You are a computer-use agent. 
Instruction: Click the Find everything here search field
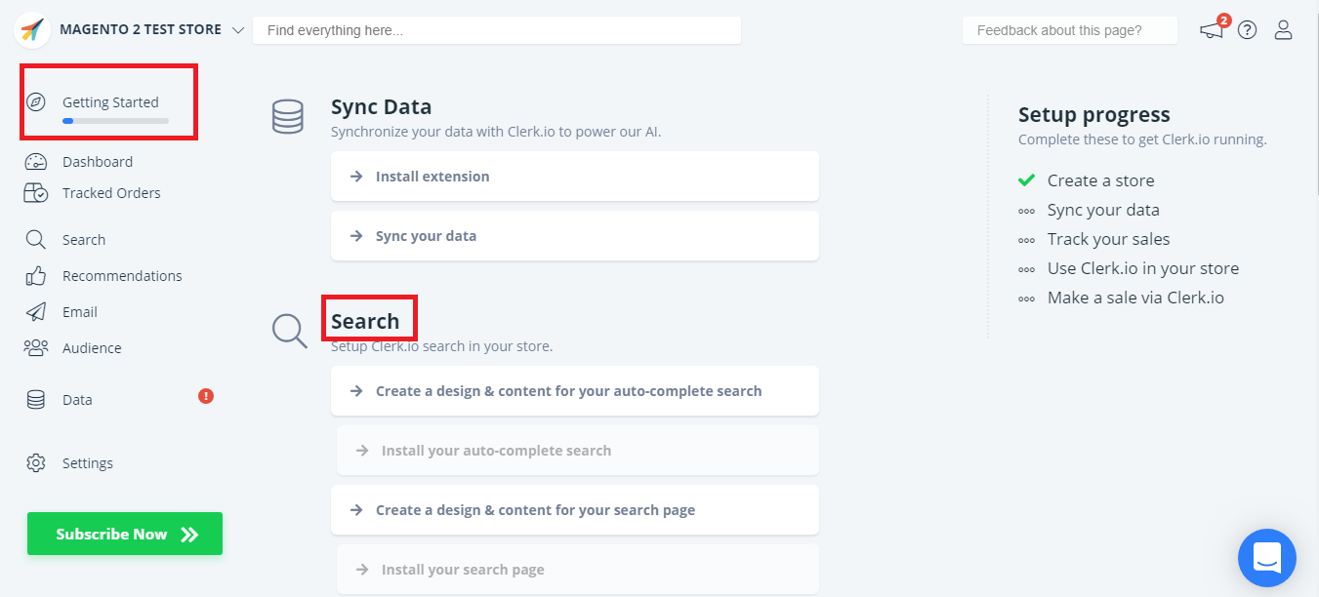pyautogui.click(x=496, y=30)
